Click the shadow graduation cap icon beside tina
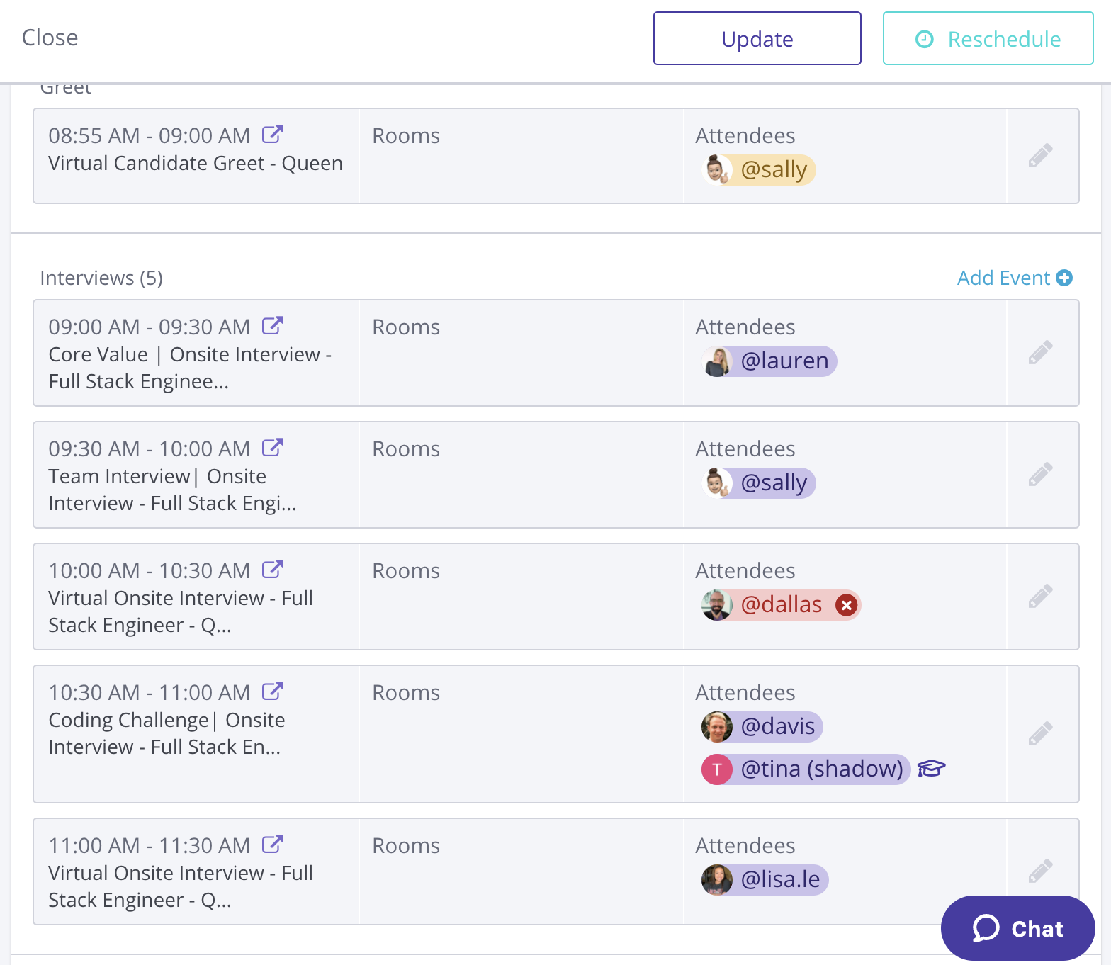1111x965 pixels. click(x=931, y=769)
